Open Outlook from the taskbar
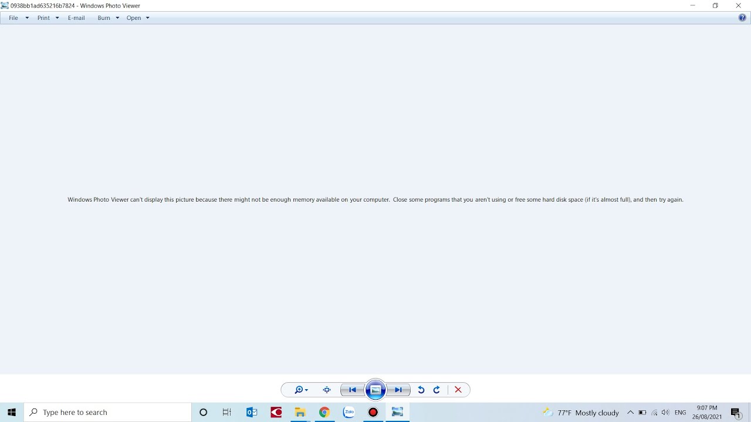Viewport: 751px width, 422px height. 252,413
